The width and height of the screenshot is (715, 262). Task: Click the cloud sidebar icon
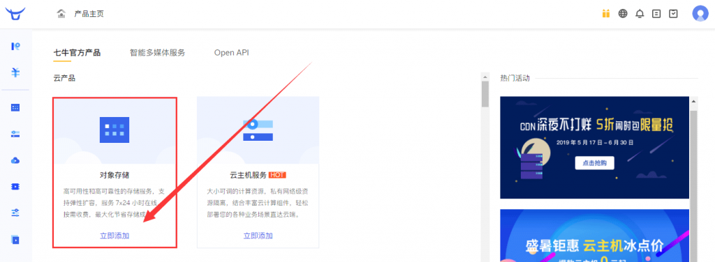click(x=15, y=160)
